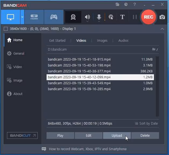The height and width of the screenshot is (155, 169).
Task: Select bandicam 2023-09-19 15-40-53-198.mp4
Action: (100, 65)
